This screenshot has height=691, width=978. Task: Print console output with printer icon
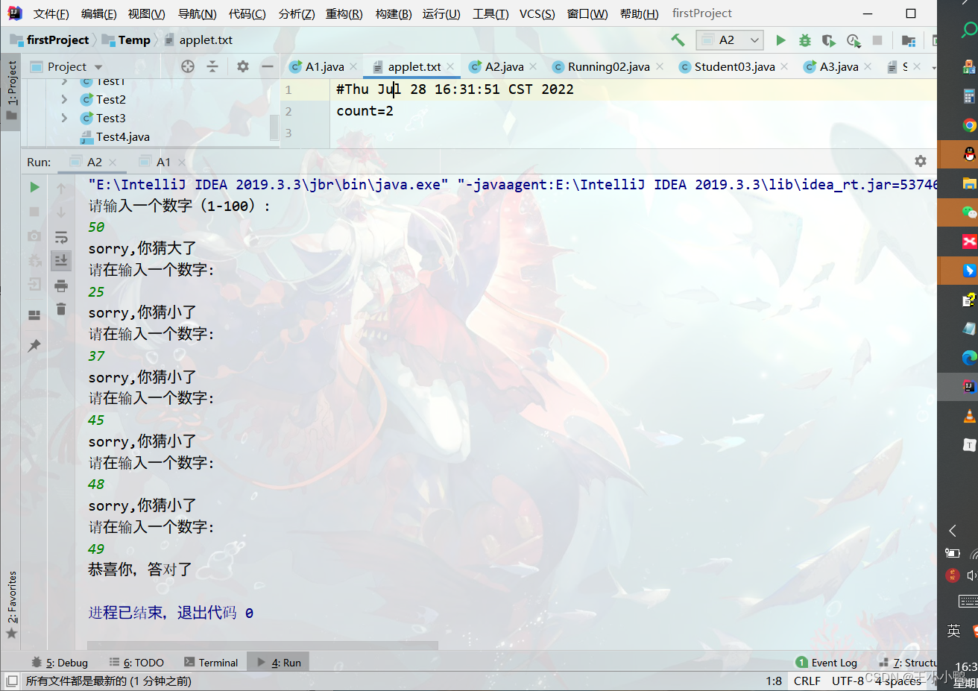[61, 285]
